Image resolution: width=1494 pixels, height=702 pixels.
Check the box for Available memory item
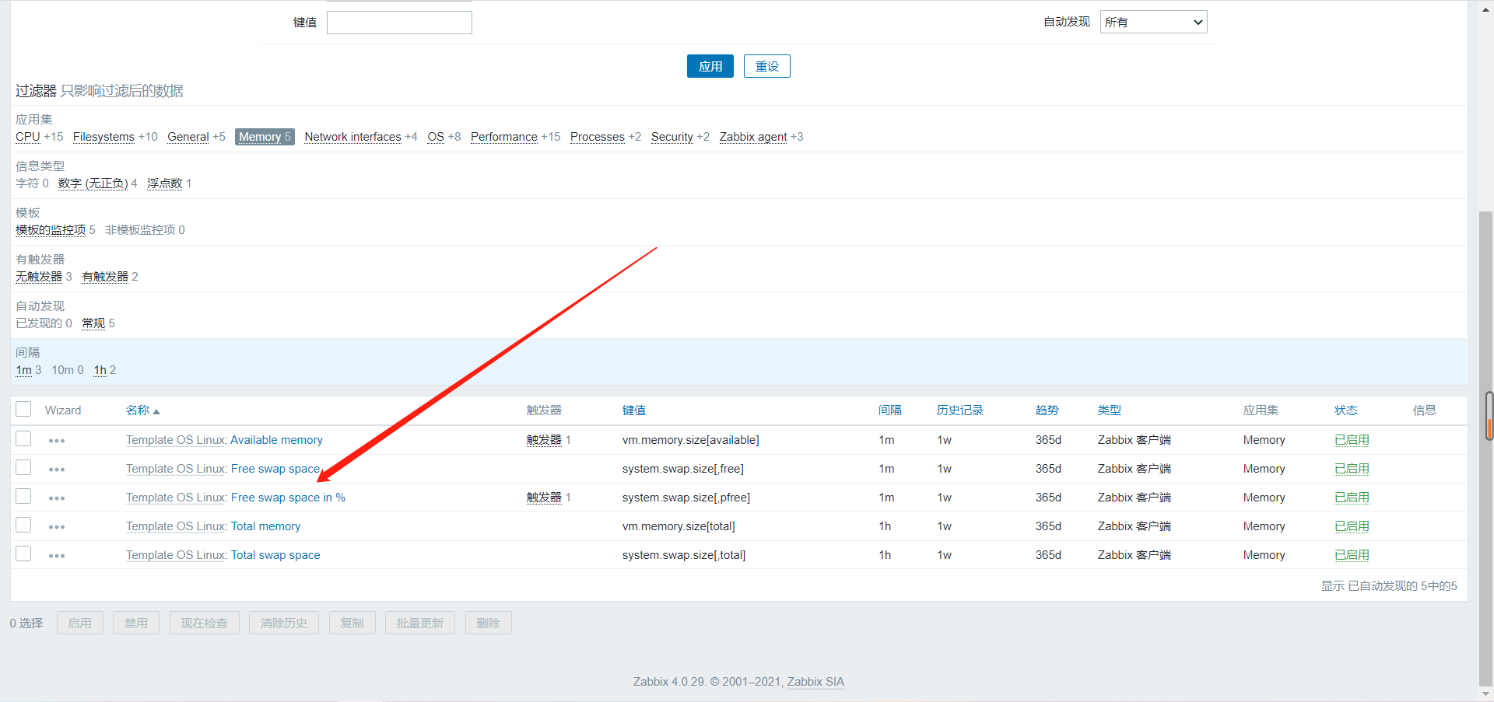(x=23, y=439)
